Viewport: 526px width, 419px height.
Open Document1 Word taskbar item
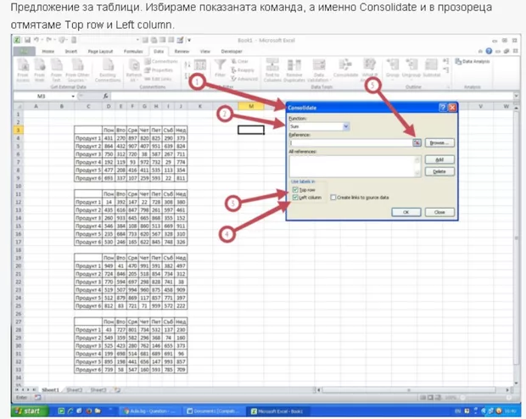pos(215,411)
